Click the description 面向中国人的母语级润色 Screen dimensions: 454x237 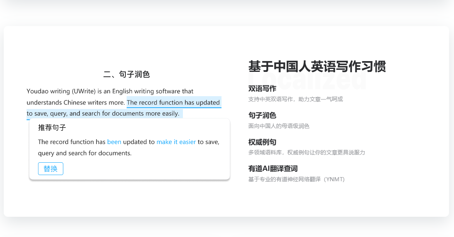[279, 126]
